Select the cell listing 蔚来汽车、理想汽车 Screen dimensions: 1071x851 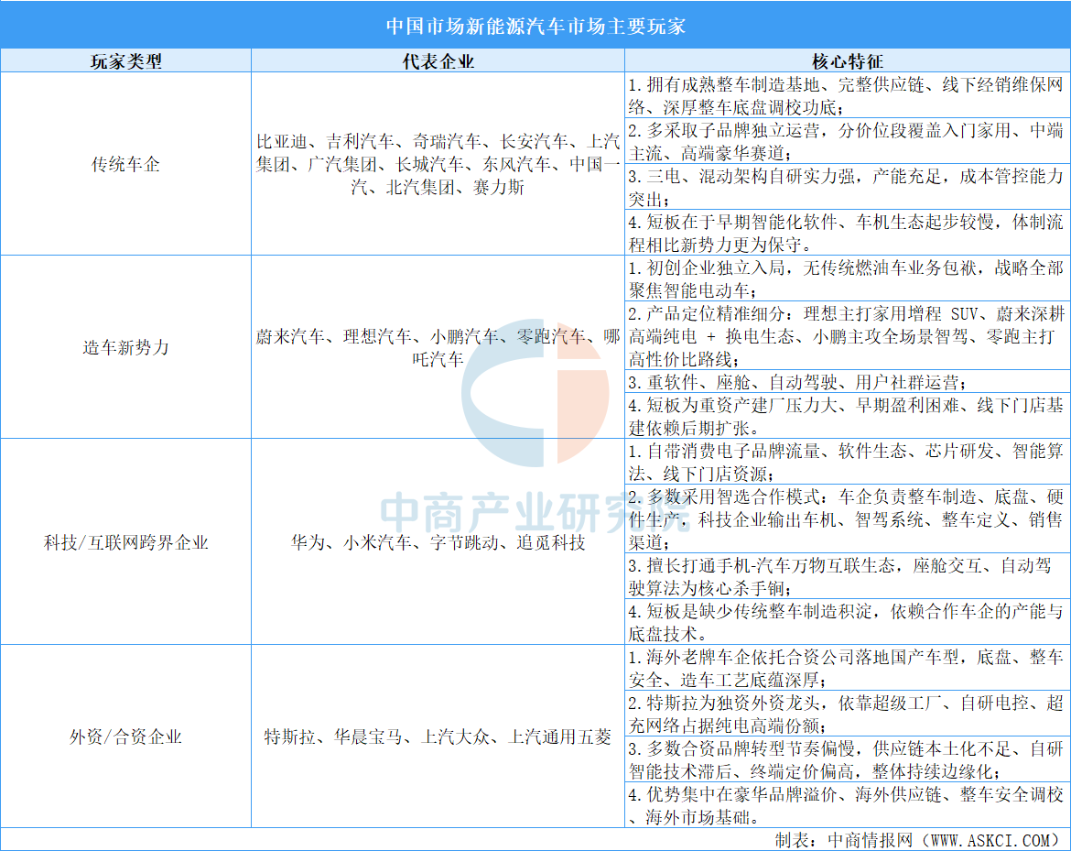pos(438,347)
